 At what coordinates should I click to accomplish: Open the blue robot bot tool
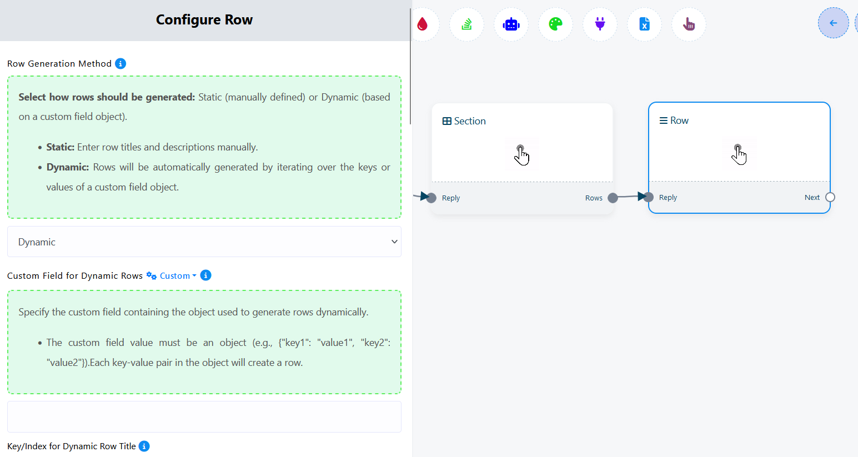pos(511,24)
